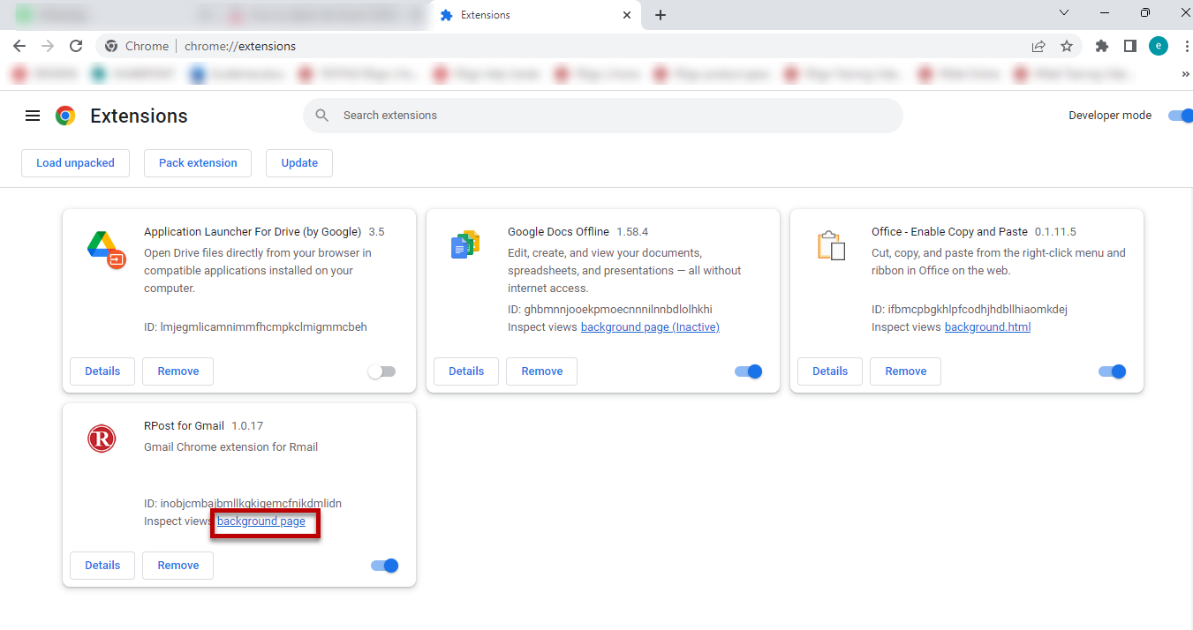Click the Office extension ID text
1193x630 pixels.
[x=970, y=310]
